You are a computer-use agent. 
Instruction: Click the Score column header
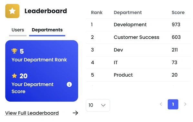click(178, 13)
